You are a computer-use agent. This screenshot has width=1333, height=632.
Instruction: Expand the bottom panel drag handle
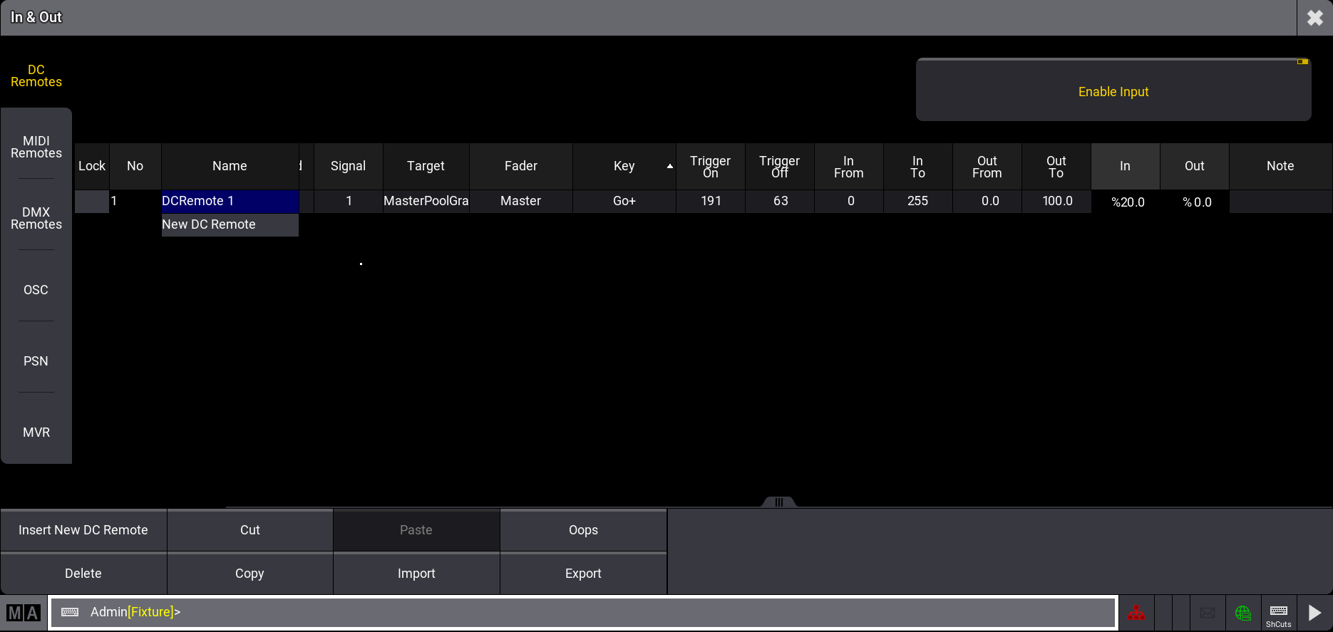pos(778,502)
